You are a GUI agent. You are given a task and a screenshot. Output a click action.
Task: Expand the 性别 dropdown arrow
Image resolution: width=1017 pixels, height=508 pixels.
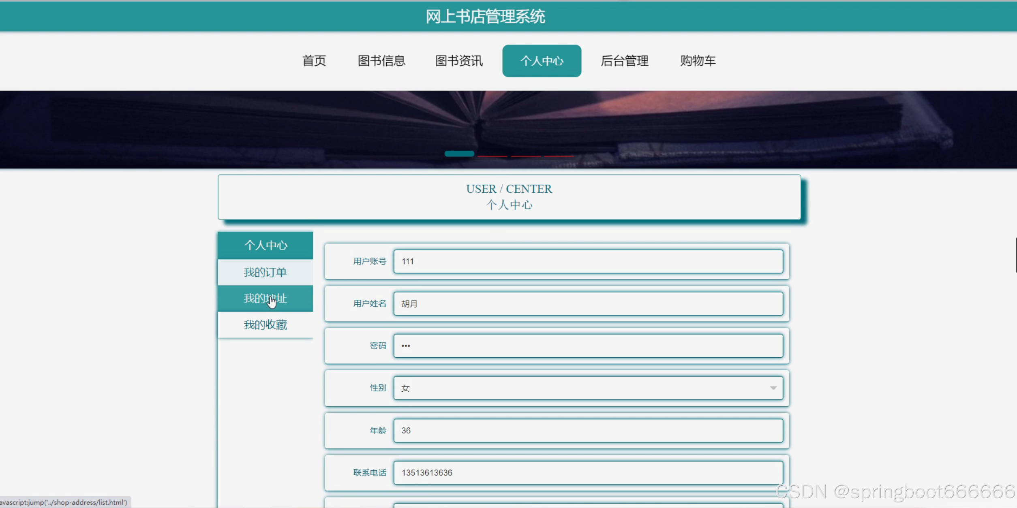[x=773, y=388]
